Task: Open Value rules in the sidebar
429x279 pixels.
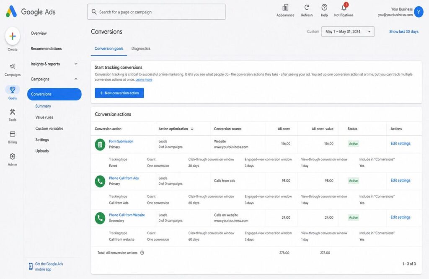Action: (x=44, y=117)
